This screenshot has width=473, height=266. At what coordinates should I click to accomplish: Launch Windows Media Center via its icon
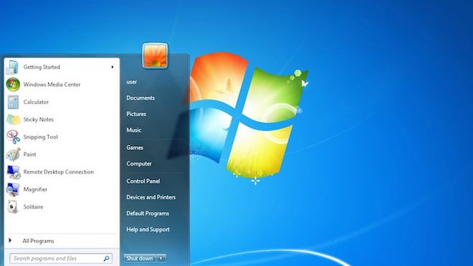[x=13, y=85]
